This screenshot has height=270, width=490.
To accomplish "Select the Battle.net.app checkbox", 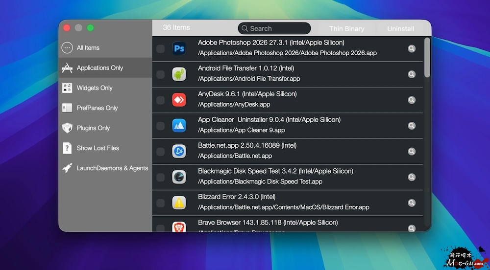I will [160, 151].
